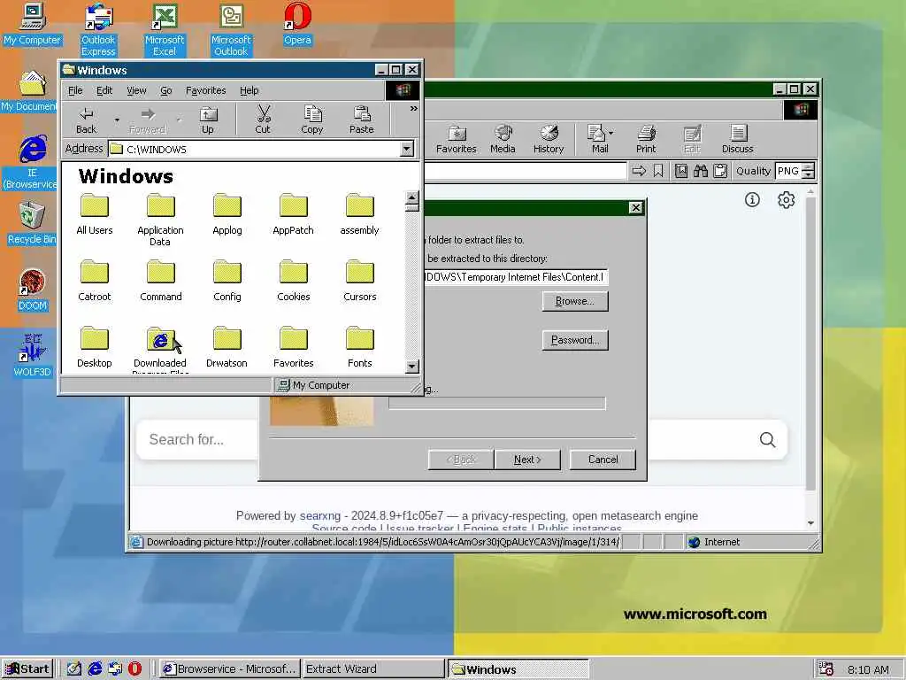Open the View menu
906x680 pixels.
point(136,91)
